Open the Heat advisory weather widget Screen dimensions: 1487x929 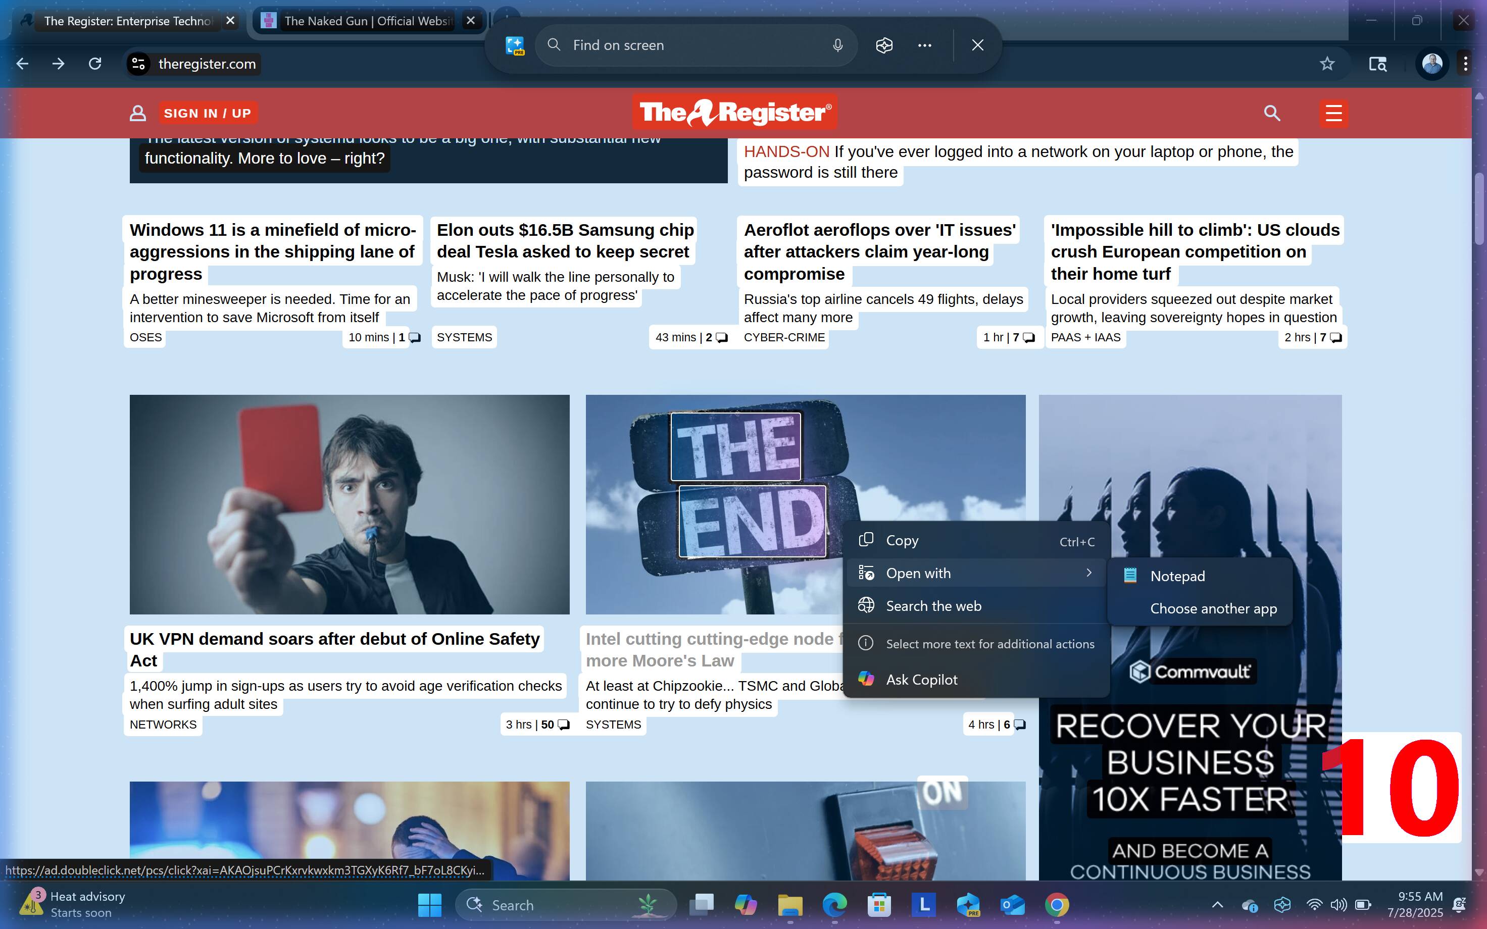click(74, 904)
